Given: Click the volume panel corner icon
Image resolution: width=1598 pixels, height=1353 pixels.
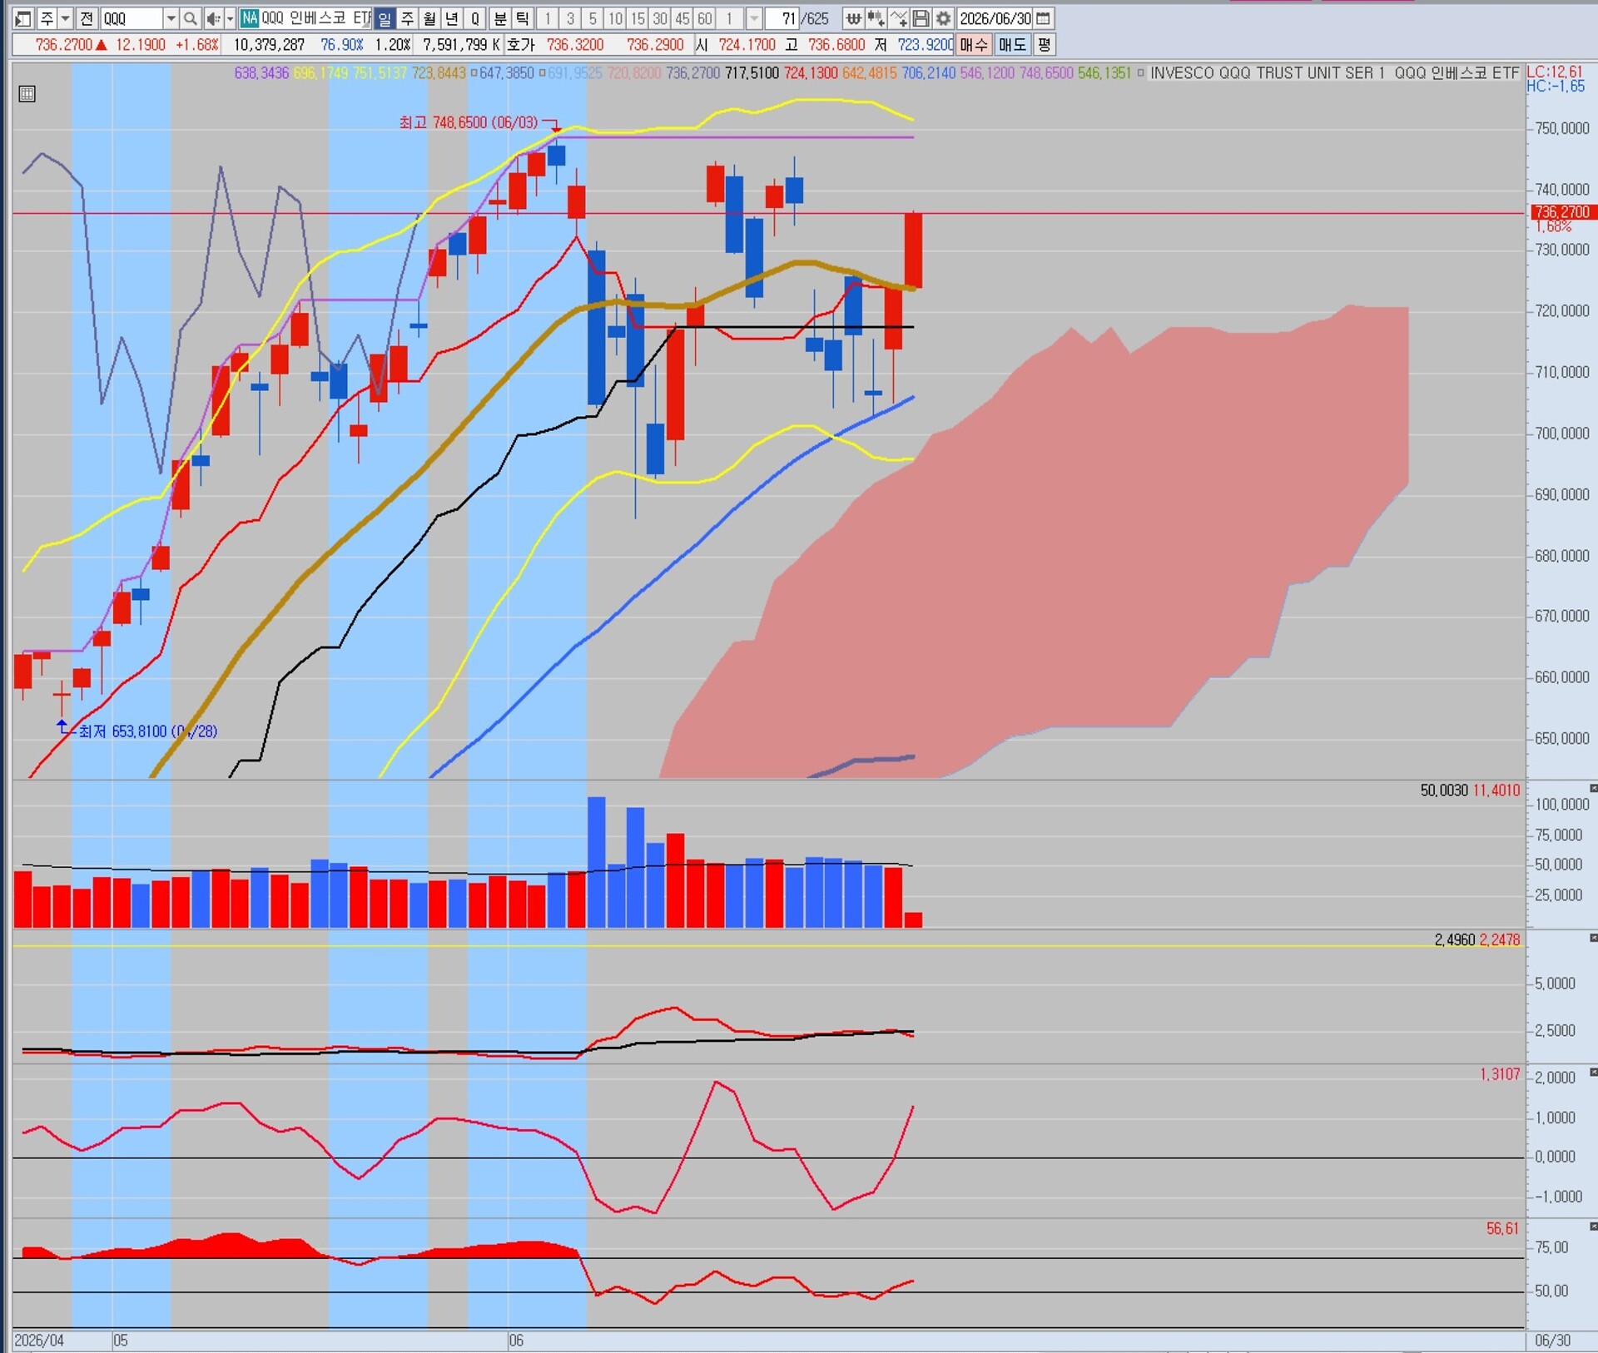Looking at the screenshot, I should point(1593,788).
